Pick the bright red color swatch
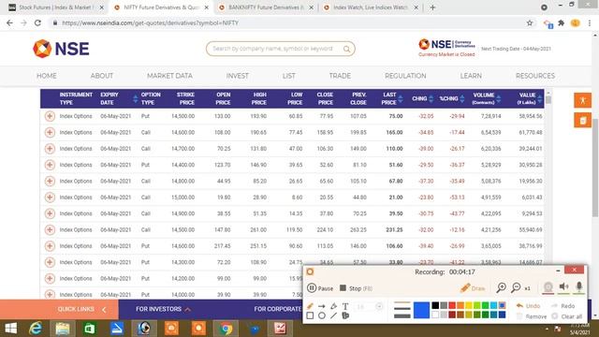Screen dimensions: 599x337 (452, 305)
